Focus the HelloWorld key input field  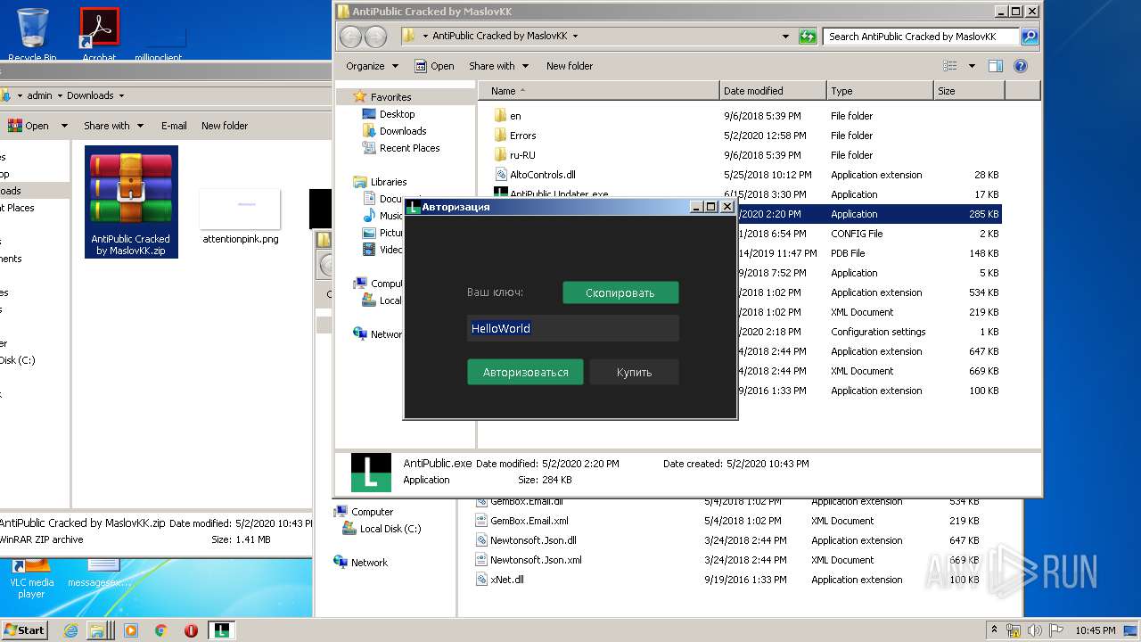573,328
